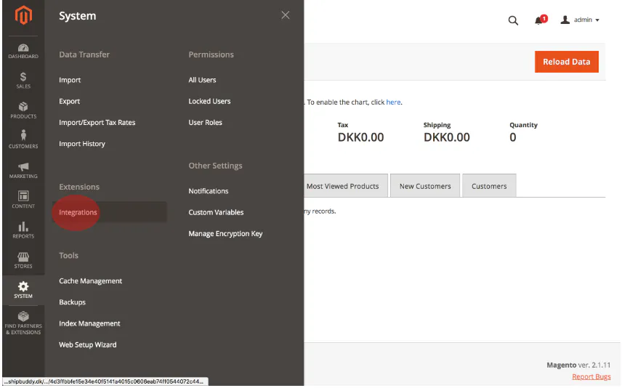
Task: Click the Quantity 0 value
Action: pos(513,137)
